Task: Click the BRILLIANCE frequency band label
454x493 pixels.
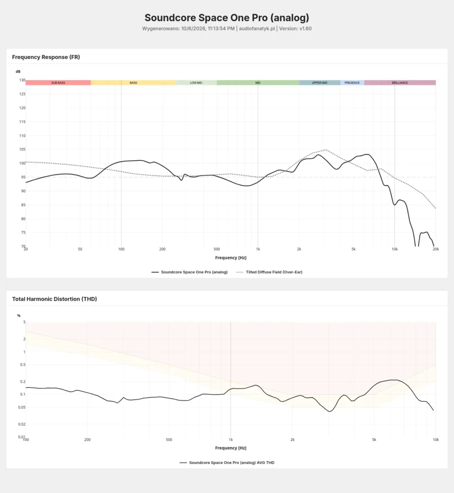Action: click(x=400, y=83)
